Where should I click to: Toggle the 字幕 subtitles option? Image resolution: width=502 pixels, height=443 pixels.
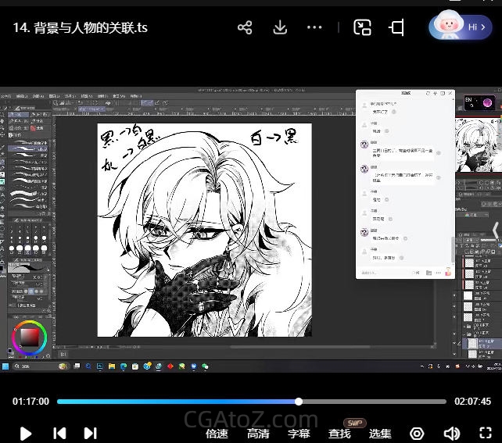[299, 434]
